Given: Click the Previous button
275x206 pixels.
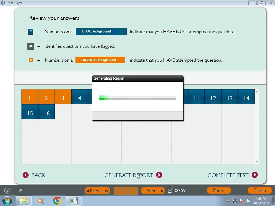Looking at the screenshot, I should pyautogui.click(x=97, y=191).
